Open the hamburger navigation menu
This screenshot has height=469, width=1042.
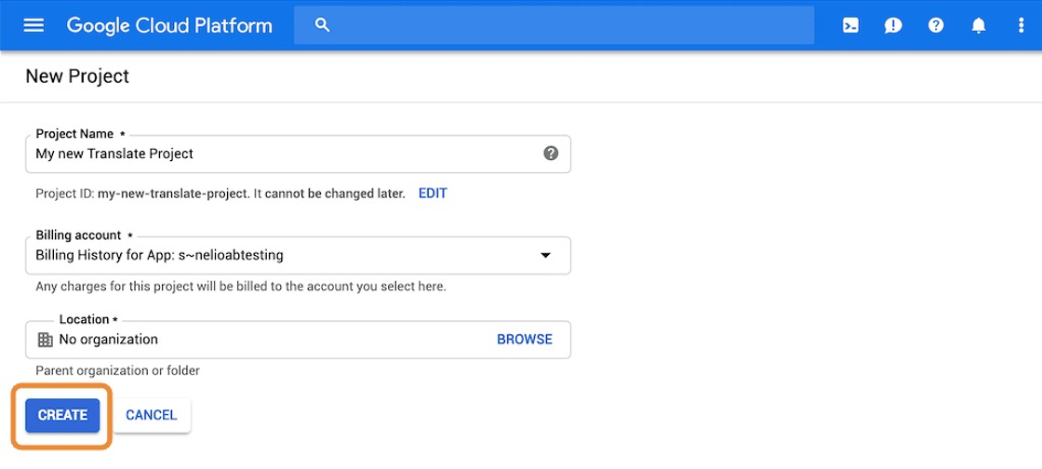point(33,25)
